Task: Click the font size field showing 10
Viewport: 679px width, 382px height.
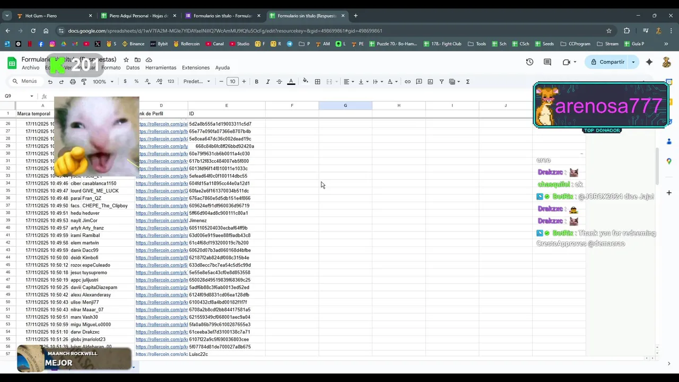Action: [232, 82]
